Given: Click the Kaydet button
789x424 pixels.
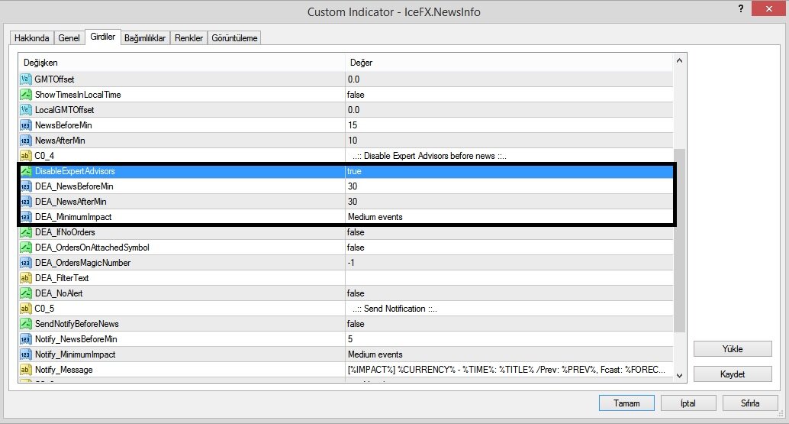Looking at the screenshot, I should (x=733, y=374).
